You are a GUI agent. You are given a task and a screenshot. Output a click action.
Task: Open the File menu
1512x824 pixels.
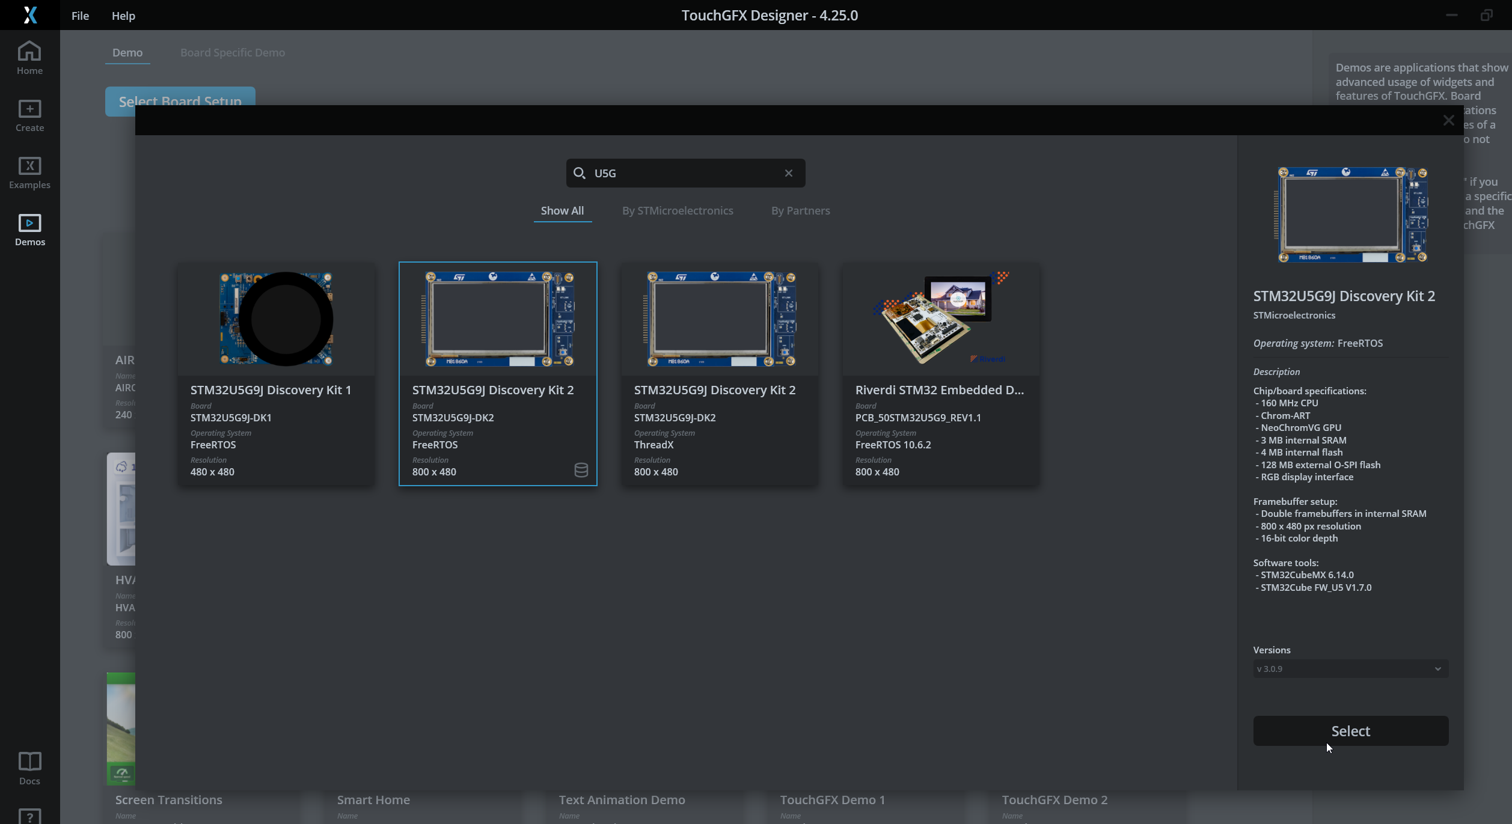click(x=80, y=16)
